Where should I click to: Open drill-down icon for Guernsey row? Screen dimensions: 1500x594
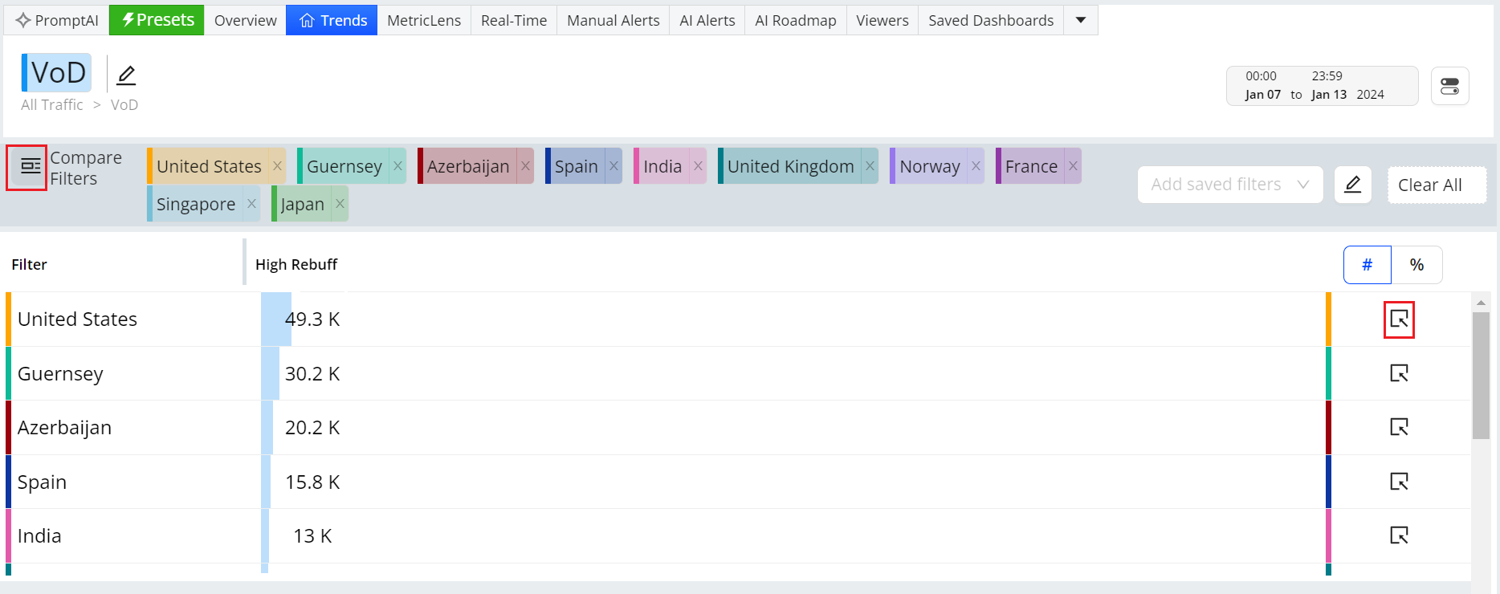[1398, 373]
